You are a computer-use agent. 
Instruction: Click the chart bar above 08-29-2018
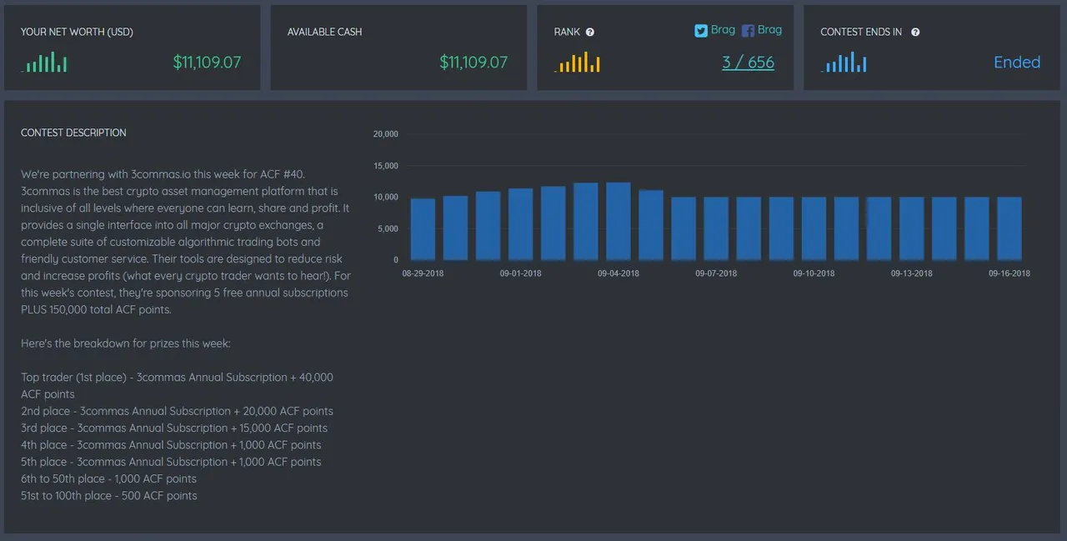(423, 229)
